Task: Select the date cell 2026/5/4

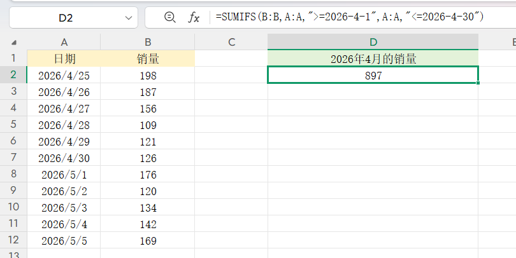Action: [x=64, y=224]
